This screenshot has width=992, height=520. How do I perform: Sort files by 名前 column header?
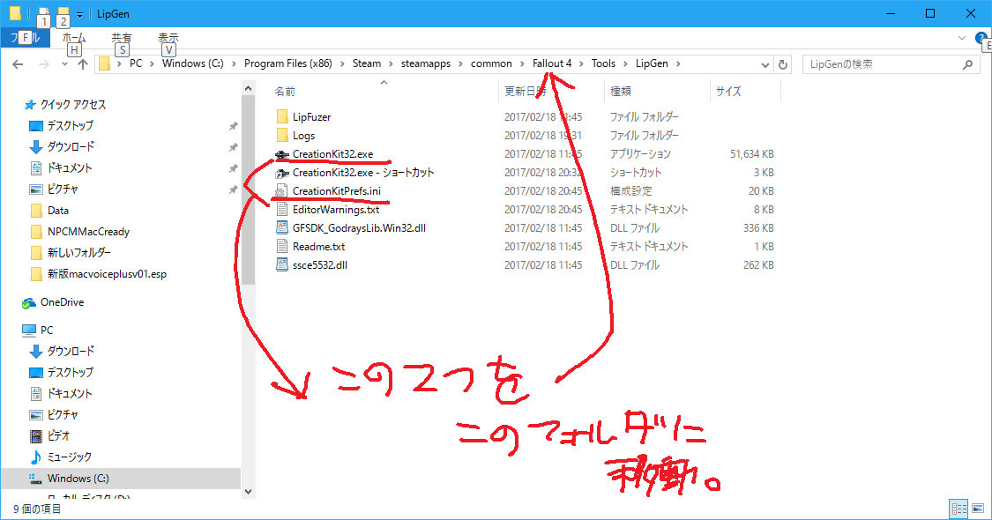point(285,92)
